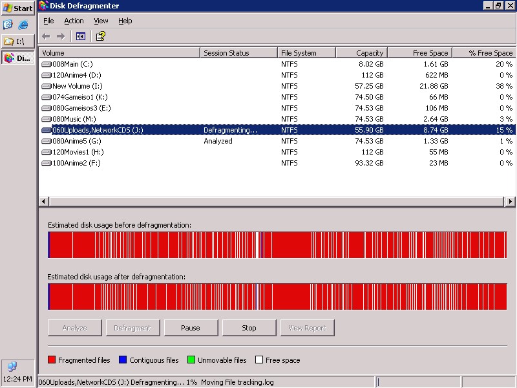Open the Help menu

click(x=125, y=21)
